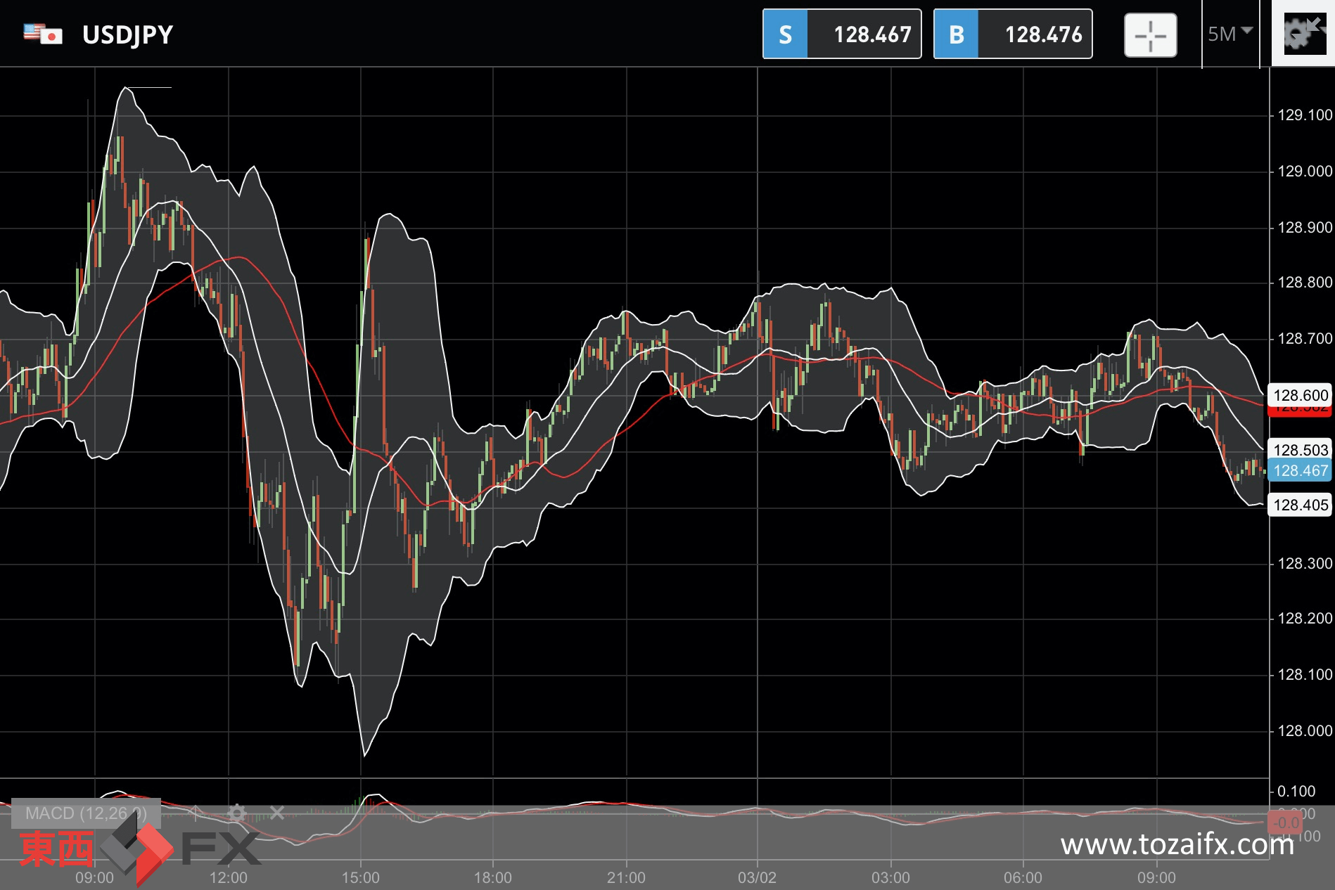Remove the MACD indicator with X
1335x890 pixels.
click(277, 813)
